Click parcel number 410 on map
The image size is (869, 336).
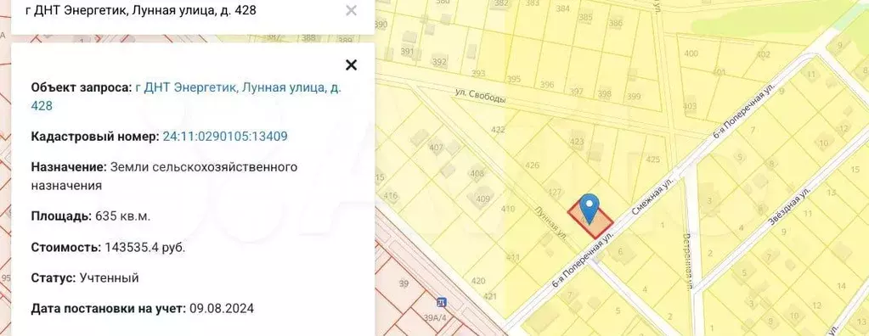[x=508, y=209]
